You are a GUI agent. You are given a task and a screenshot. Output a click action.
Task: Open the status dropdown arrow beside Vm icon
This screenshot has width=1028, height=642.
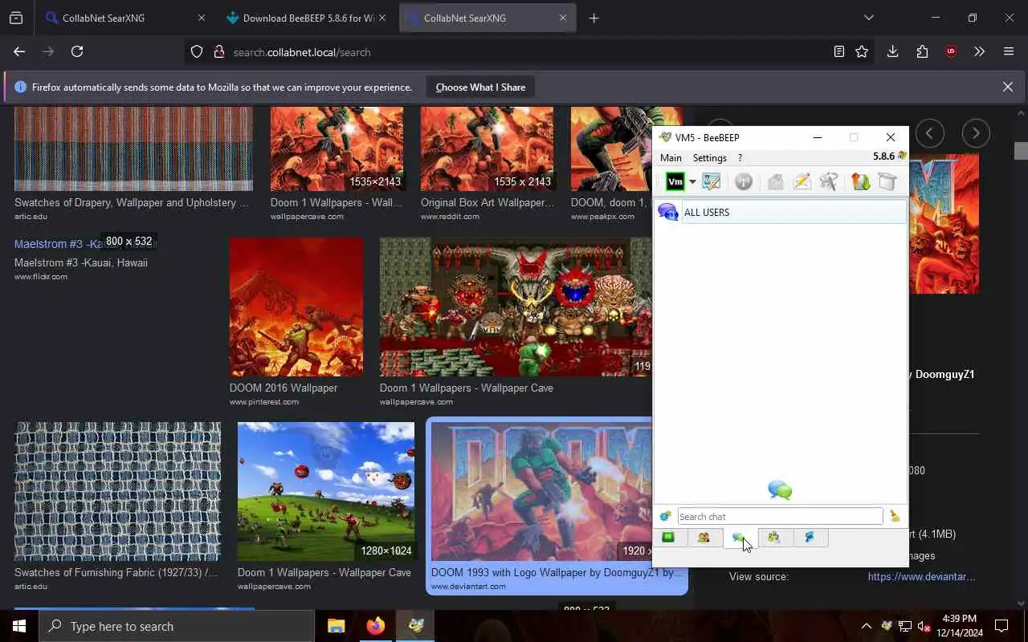coord(692,182)
